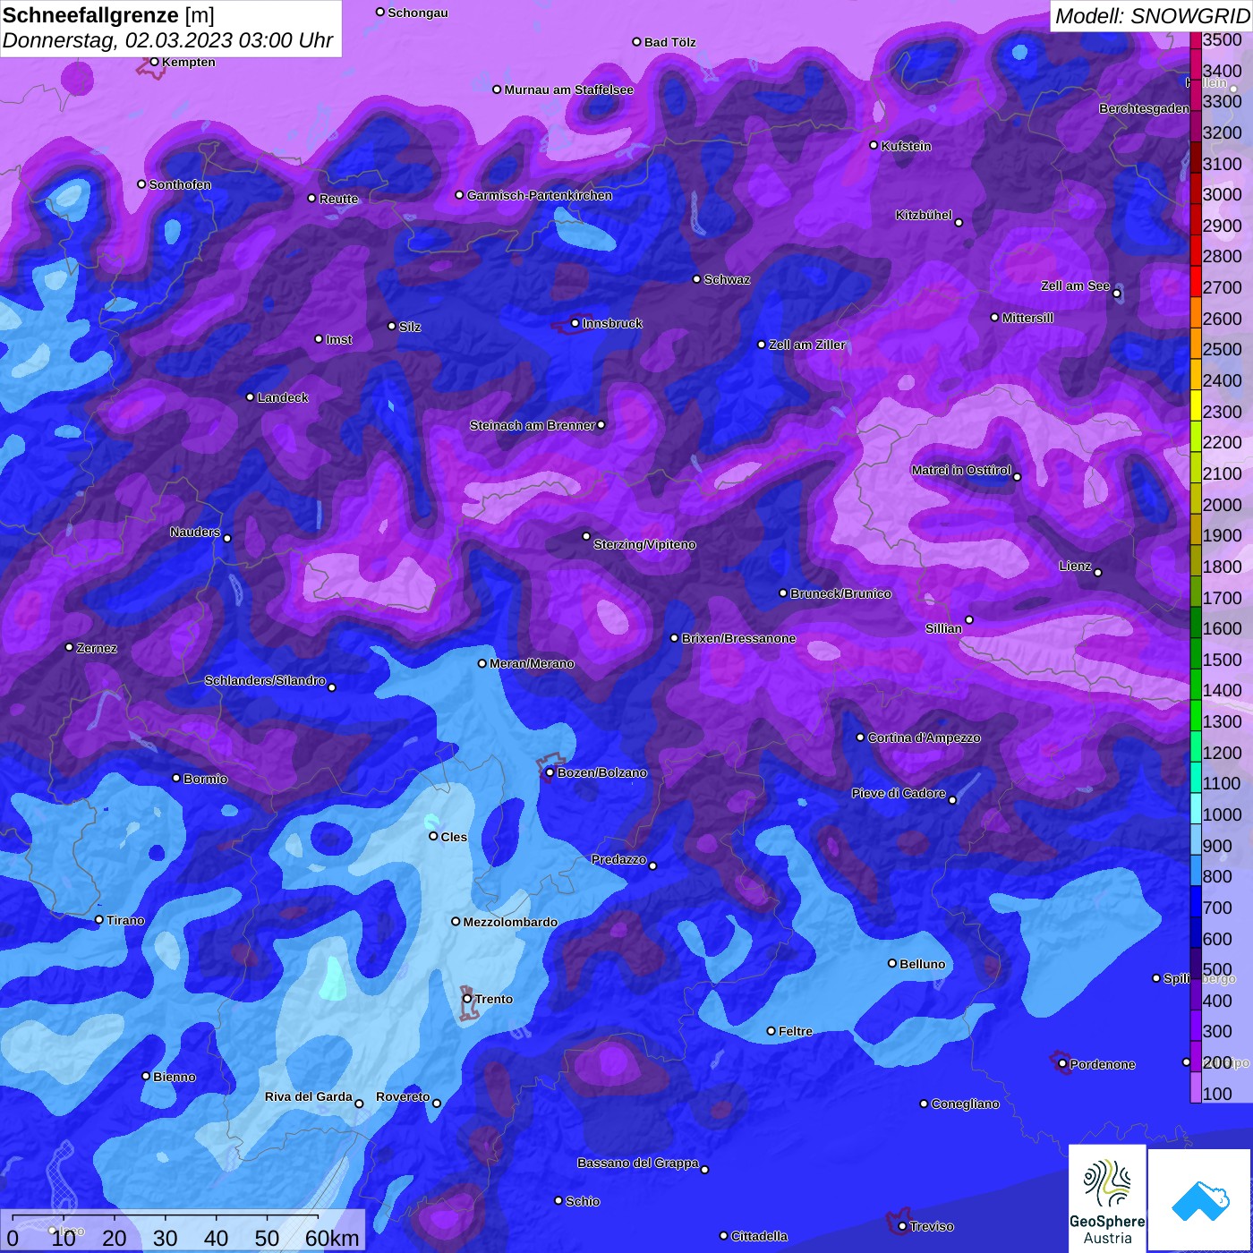Click the Cittadella label

pos(759,1236)
